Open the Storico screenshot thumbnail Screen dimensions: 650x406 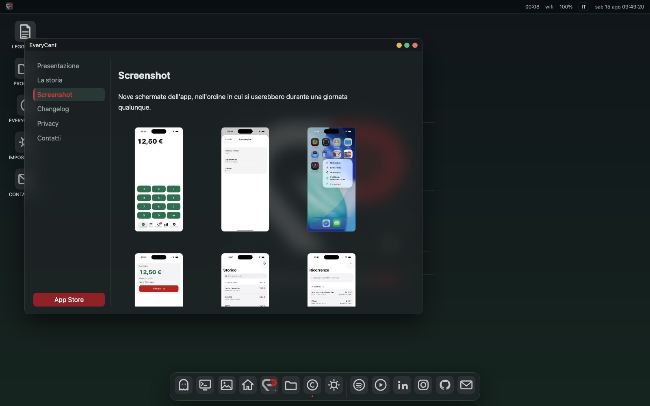[x=245, y=280]
